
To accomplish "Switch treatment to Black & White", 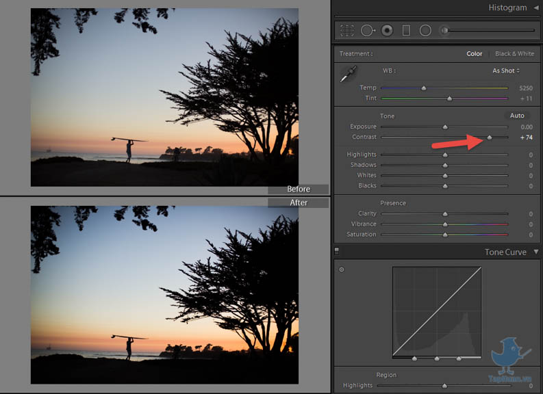I will tap(514, 54).
